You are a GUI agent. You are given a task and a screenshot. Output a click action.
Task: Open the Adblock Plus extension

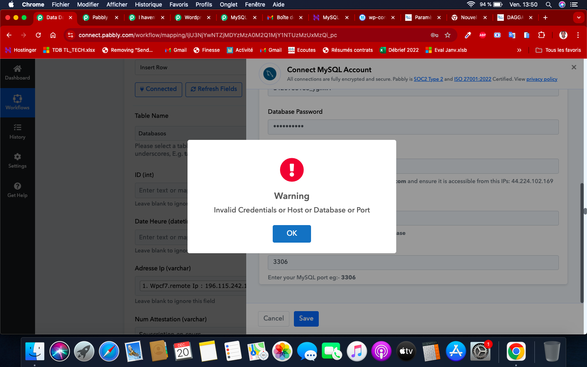(483, 35)
